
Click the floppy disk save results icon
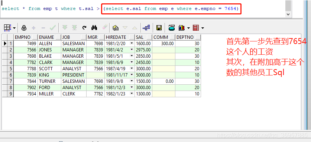coord(159,28)
